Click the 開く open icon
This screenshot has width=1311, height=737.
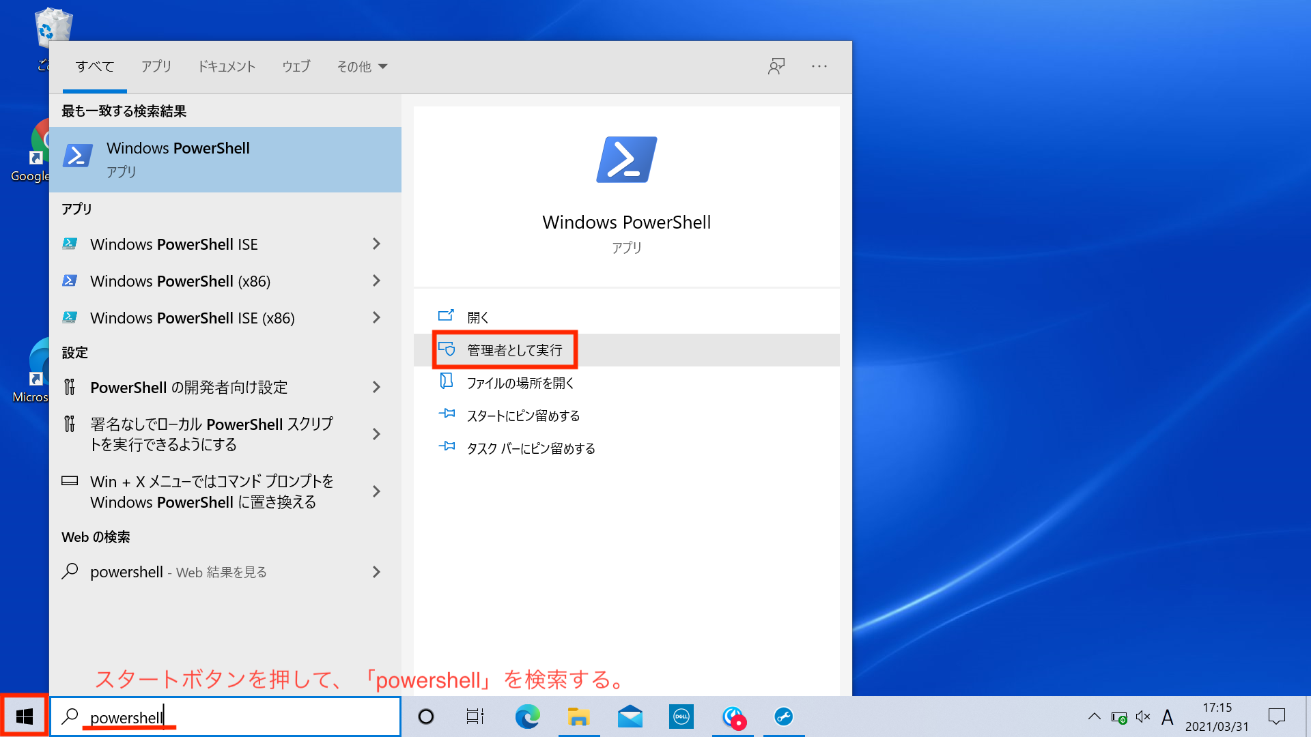pyautogui.click(x=446, y=316)
